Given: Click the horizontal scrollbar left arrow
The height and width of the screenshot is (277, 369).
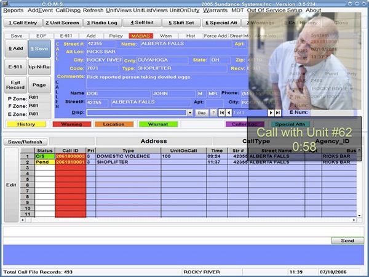Looking at the screenshot, I should (x=23, y=220).
